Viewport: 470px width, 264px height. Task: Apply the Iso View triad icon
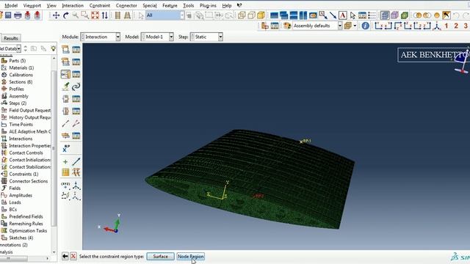(x=438, y=26)
